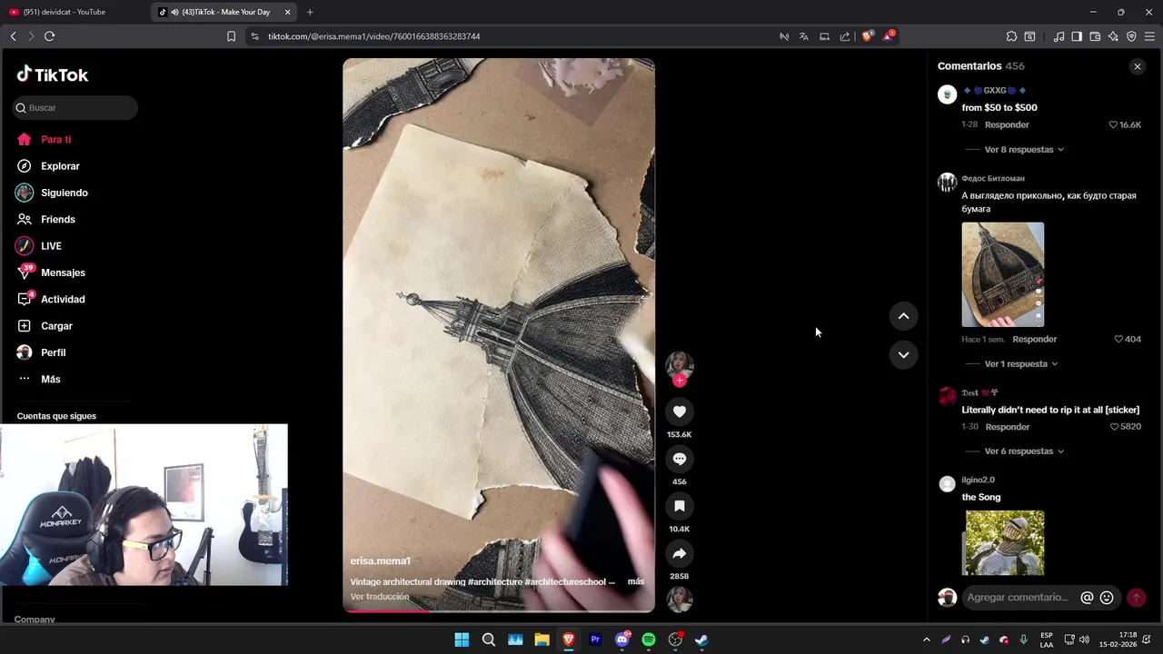Screen dimensions: 1163x654
Task: Like the 'Literally didn't need to rip it' comment
Action: pyautogui.click(x=1113, y=427)
